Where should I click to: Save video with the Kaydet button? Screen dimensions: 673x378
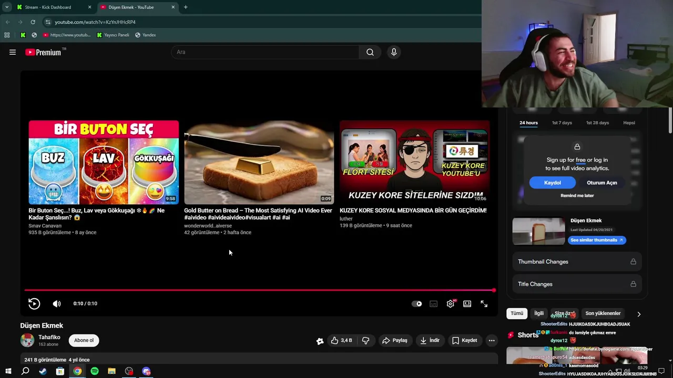[465, 340]
